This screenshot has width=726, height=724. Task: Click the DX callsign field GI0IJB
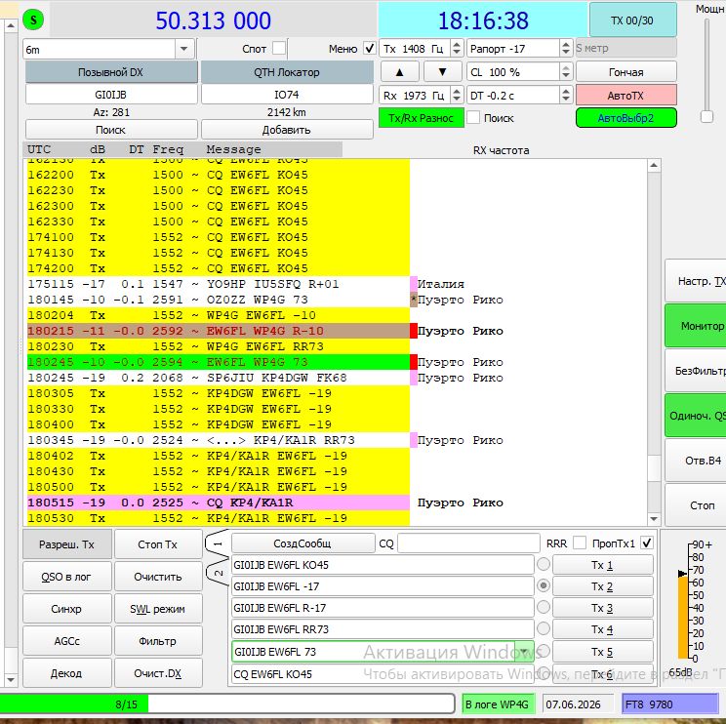pos(111,95)
